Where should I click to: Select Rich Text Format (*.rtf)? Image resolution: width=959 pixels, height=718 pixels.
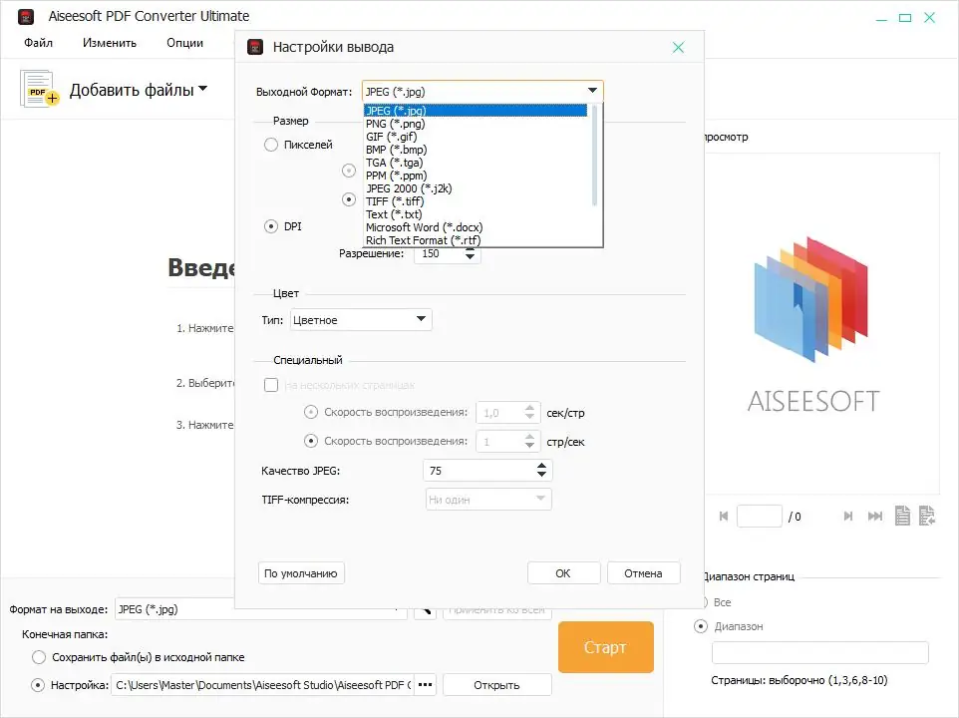476,239
